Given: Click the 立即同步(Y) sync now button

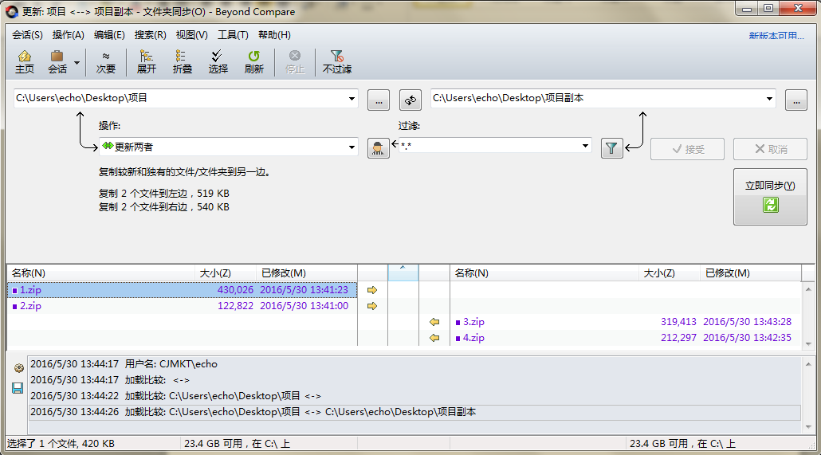Looking at the screenshot, I should point(770,197).
